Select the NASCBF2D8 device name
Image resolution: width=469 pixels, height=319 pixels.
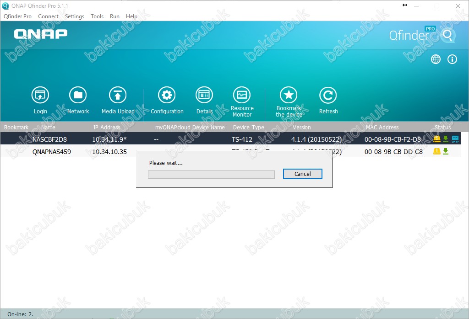click(49, 139)
